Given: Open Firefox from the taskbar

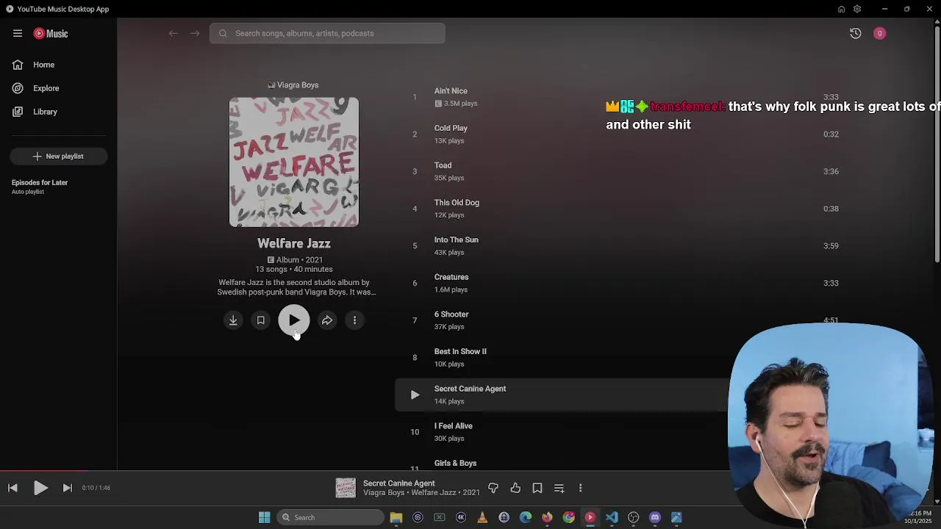Looking at the screenshot, I should 547,517.
